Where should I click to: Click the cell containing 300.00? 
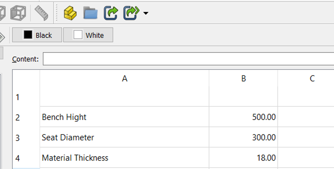pyautogui.click(x=243, y=137)
